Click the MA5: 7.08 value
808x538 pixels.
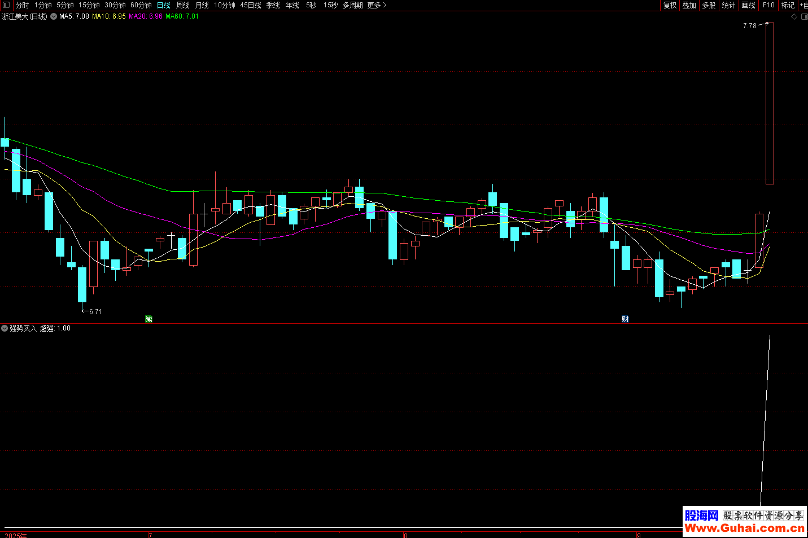click(x=74, y=16)
